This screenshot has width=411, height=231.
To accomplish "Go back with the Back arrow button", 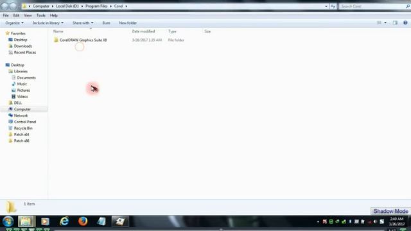I will [x=5, y=6].
